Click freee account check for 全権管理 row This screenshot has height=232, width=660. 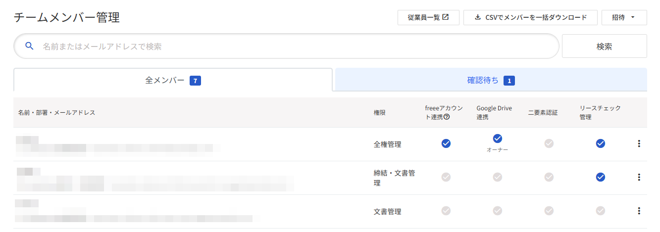[x=446, y=143]
